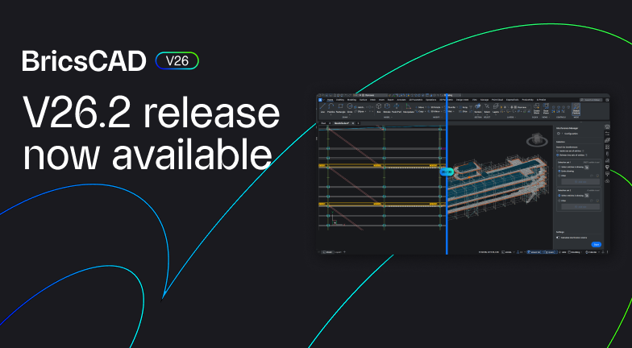Screen dimensions: 632x348
Task: Select 'Between two sets of entities' option
Action: tap(559, 154)
